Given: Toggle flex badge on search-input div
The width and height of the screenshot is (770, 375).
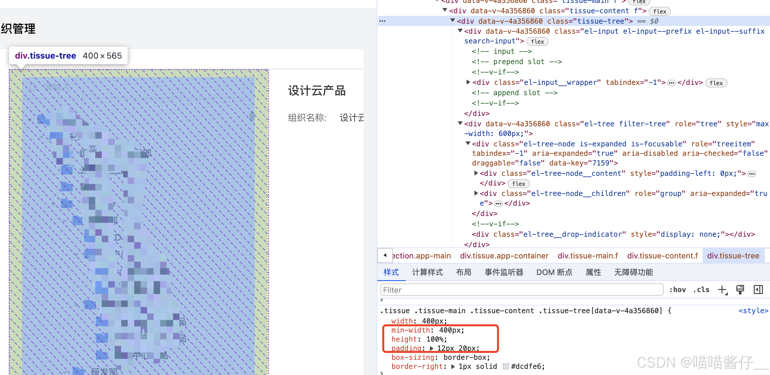Looking at the screenshot, I should (537, 42).
